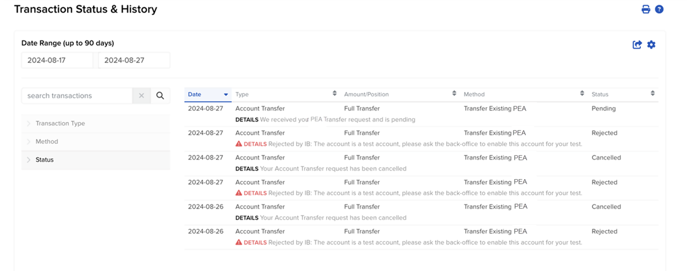693x271 pixels.
Task: Click the Method column sort arrows
Action: tap(582, 94)
